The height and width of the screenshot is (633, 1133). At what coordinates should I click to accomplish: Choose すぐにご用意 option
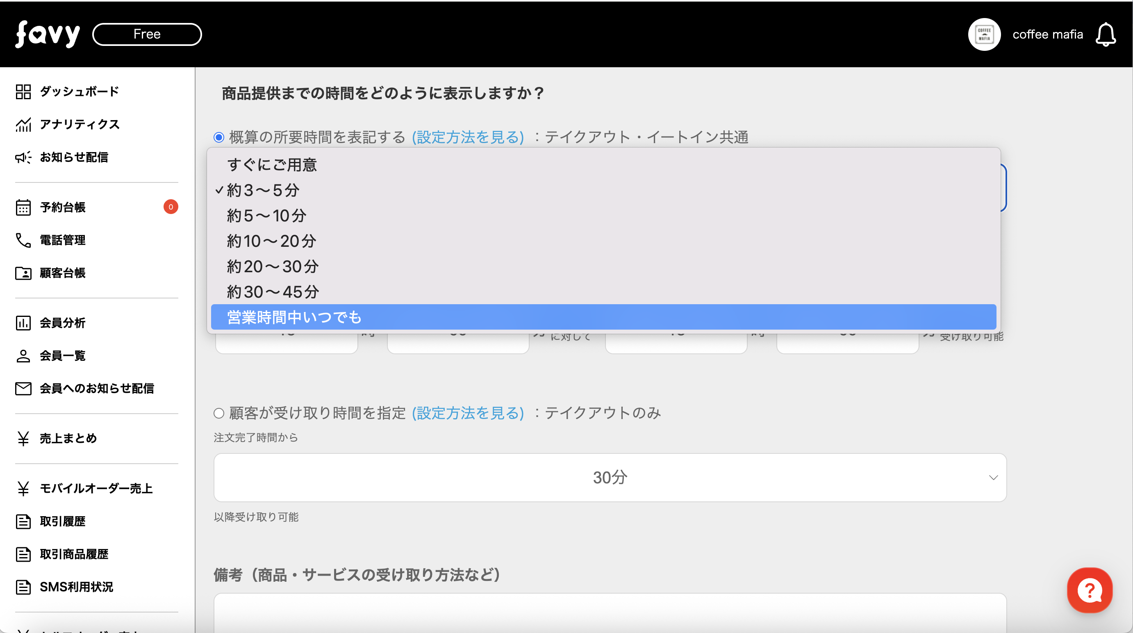coord(603,165)
